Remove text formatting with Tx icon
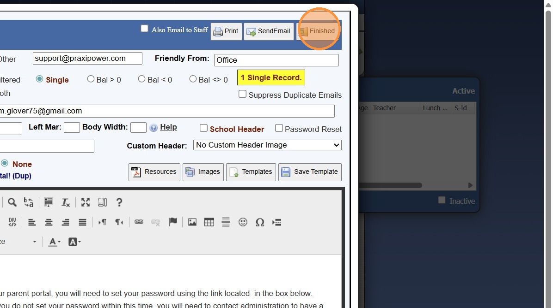This screenshot has height=308, width=553. [66, 202]
